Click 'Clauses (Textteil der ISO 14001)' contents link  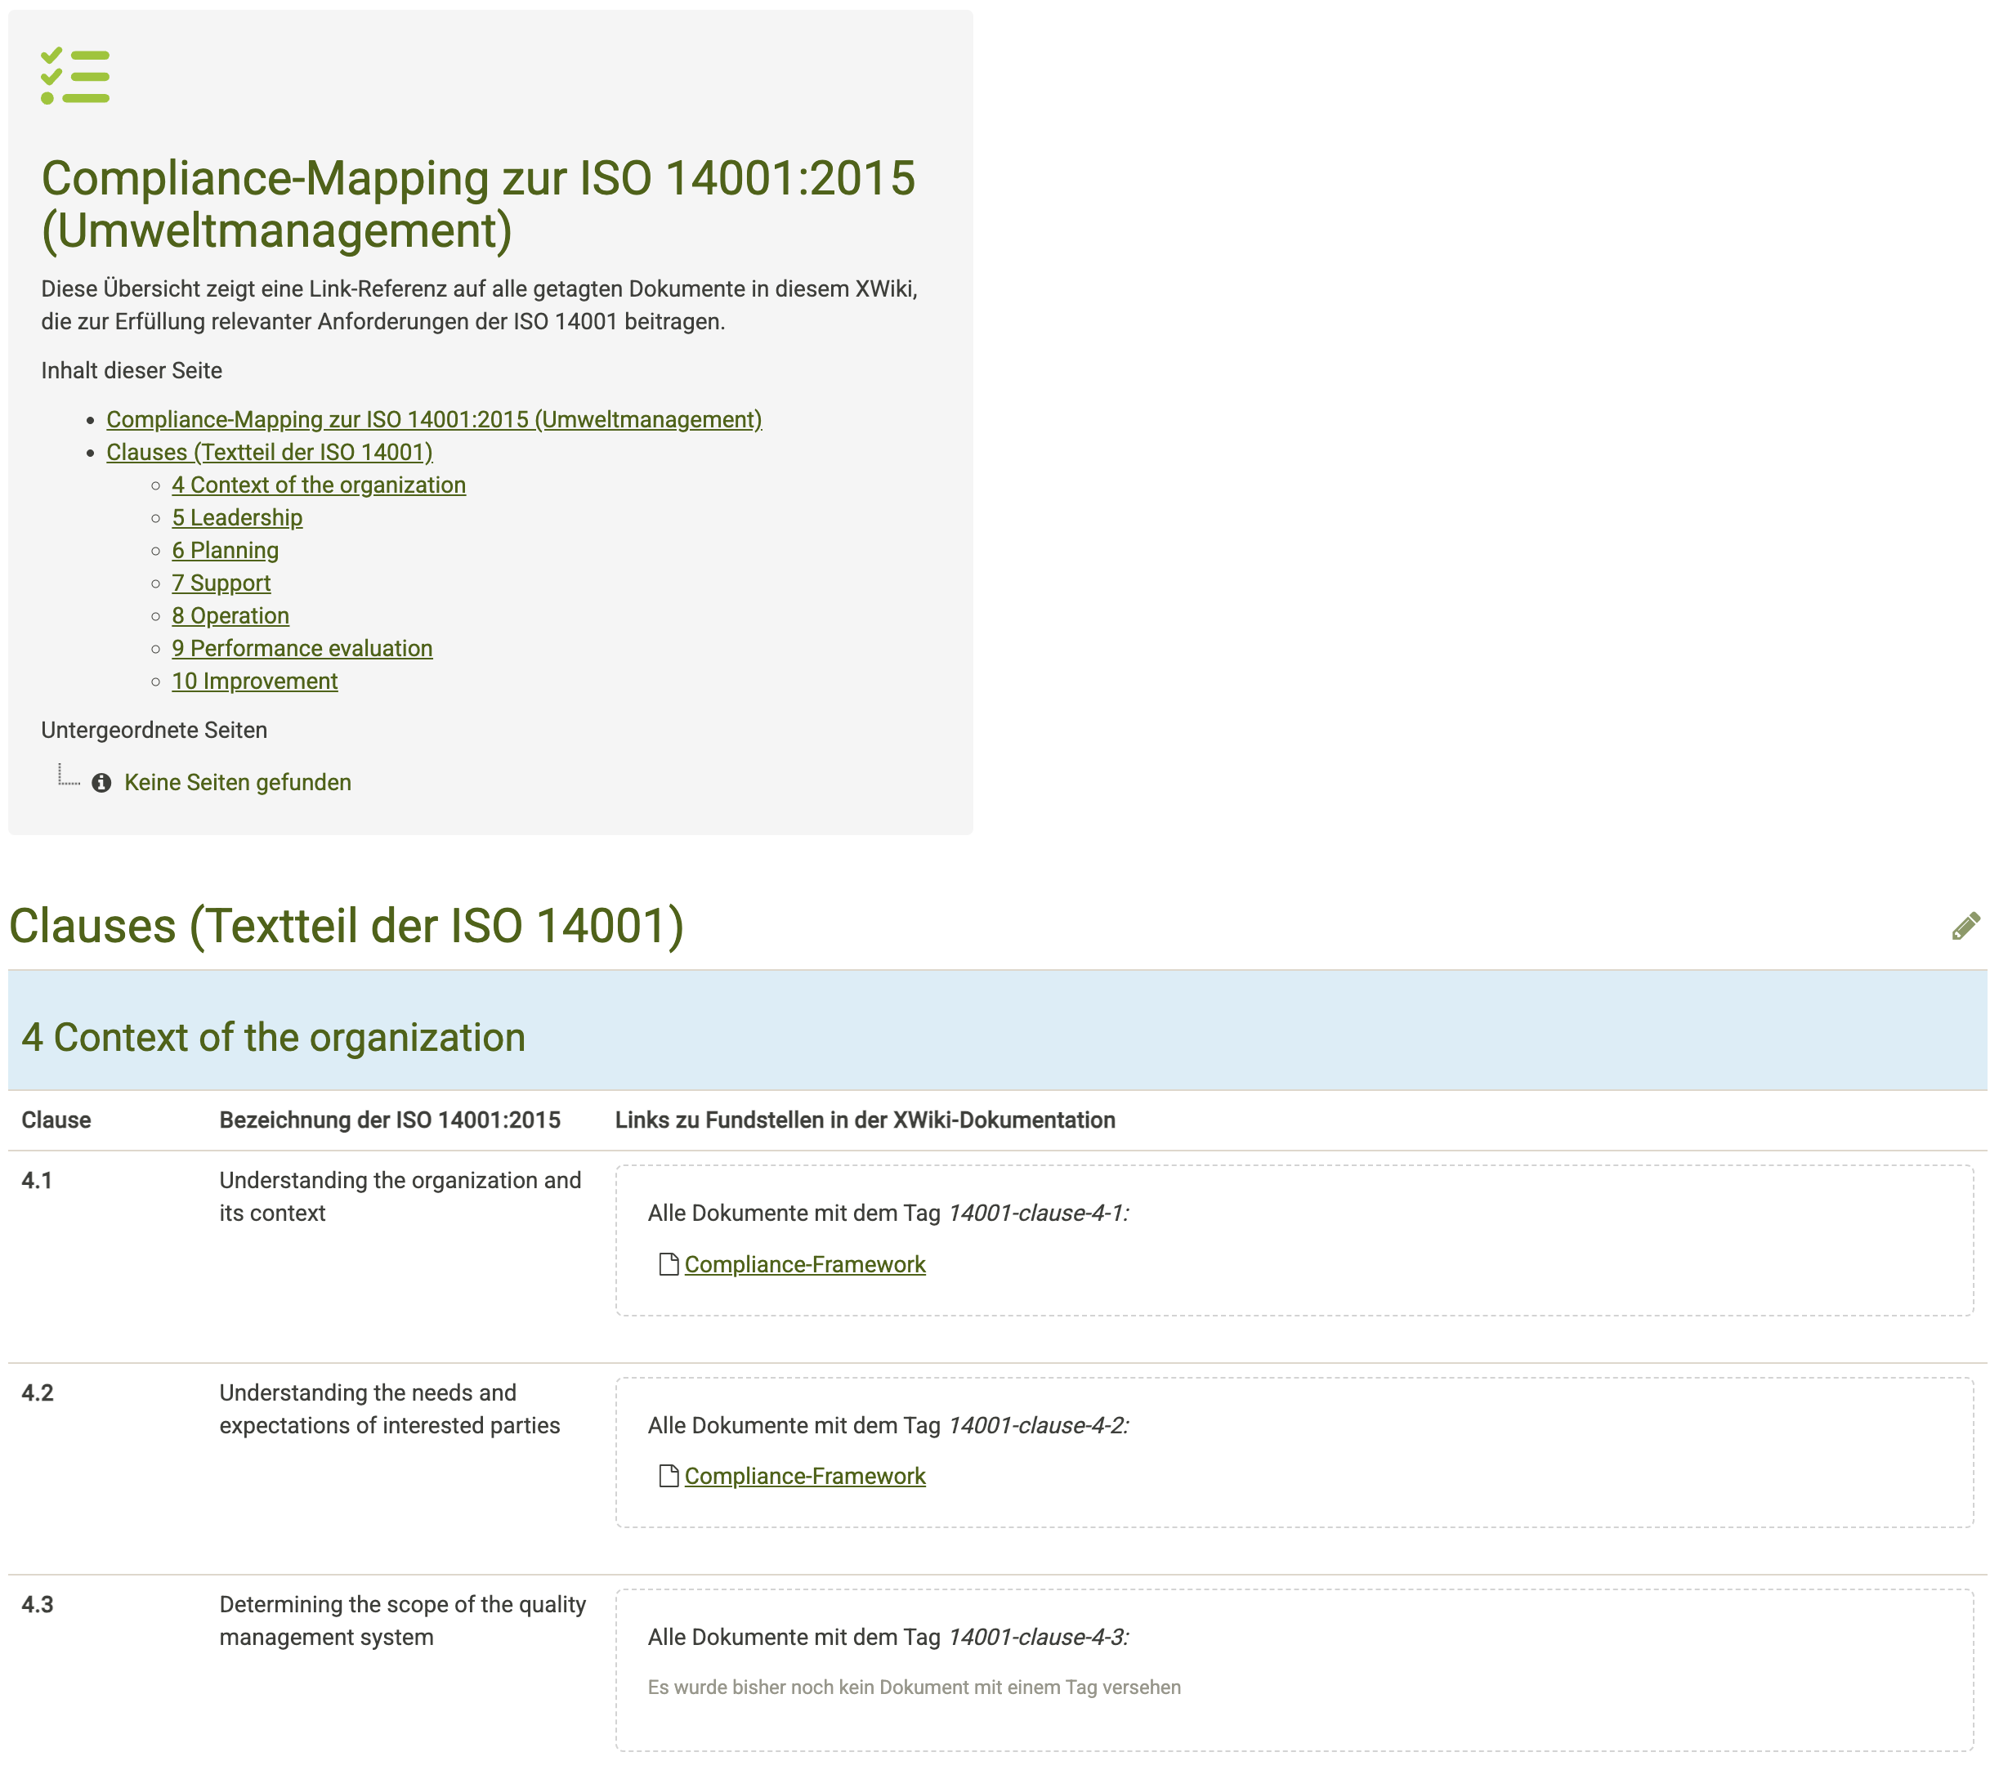pos(269,452)
